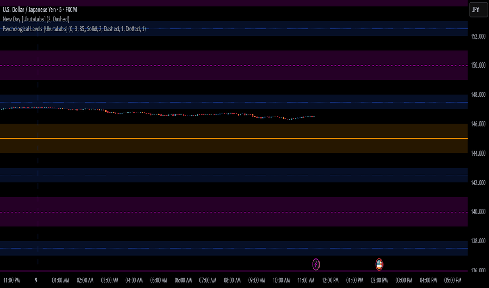Open the US flag economic event icon
The width and height of the screenshot is (489, 288).
pyautogui.click(x=379, y=264)
